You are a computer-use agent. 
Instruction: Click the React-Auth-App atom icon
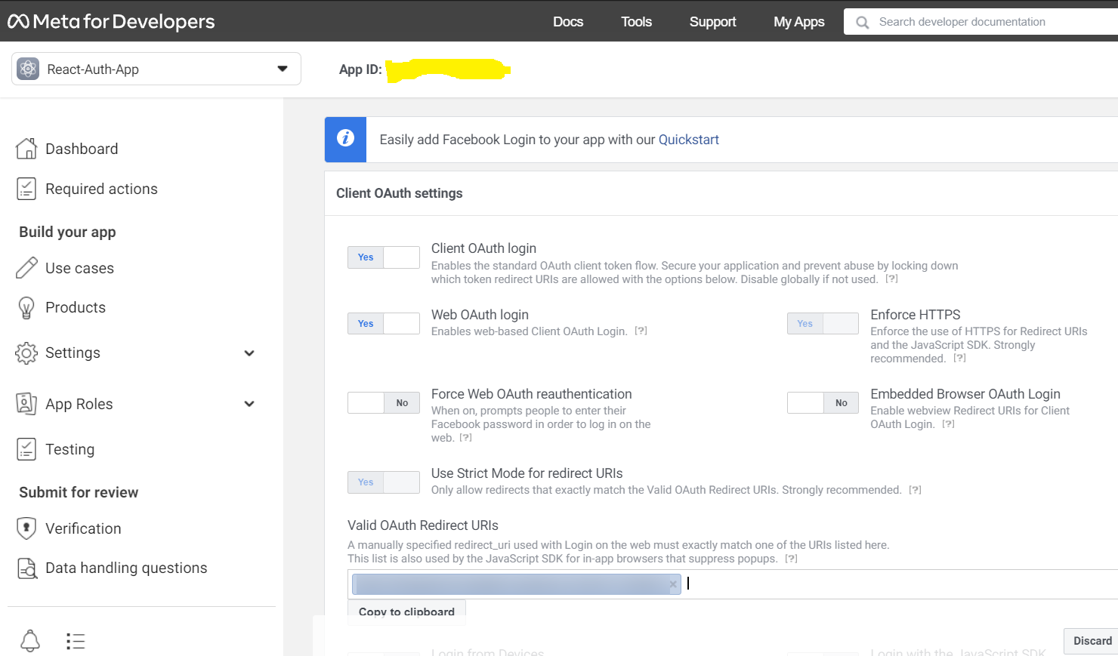point(28,69)
